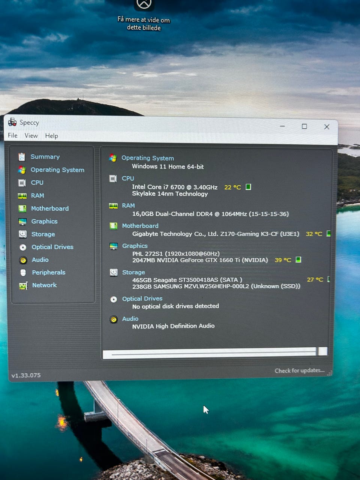Click the Motherboard icon in the summary panel
The width and height of the screenshot is (360, 480).
point(113,226)
